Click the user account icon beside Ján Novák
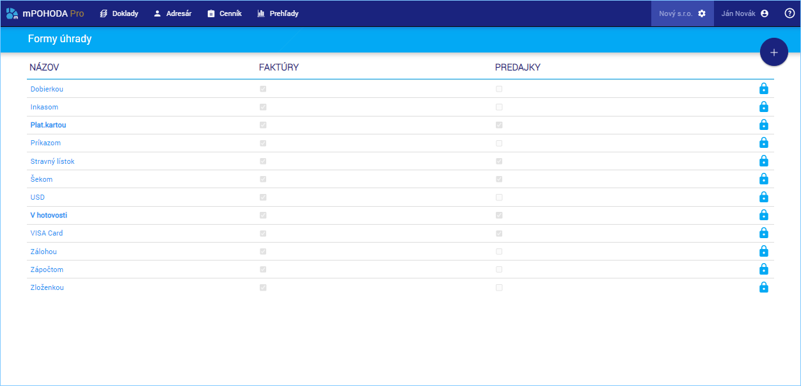801x386 pixels. click(764, 13)
